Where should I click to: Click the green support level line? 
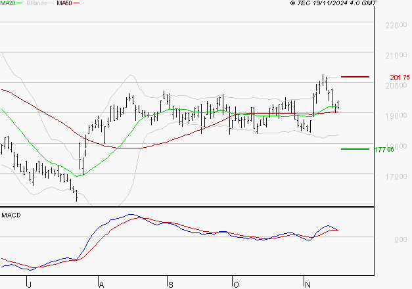(x=355, y=149)
